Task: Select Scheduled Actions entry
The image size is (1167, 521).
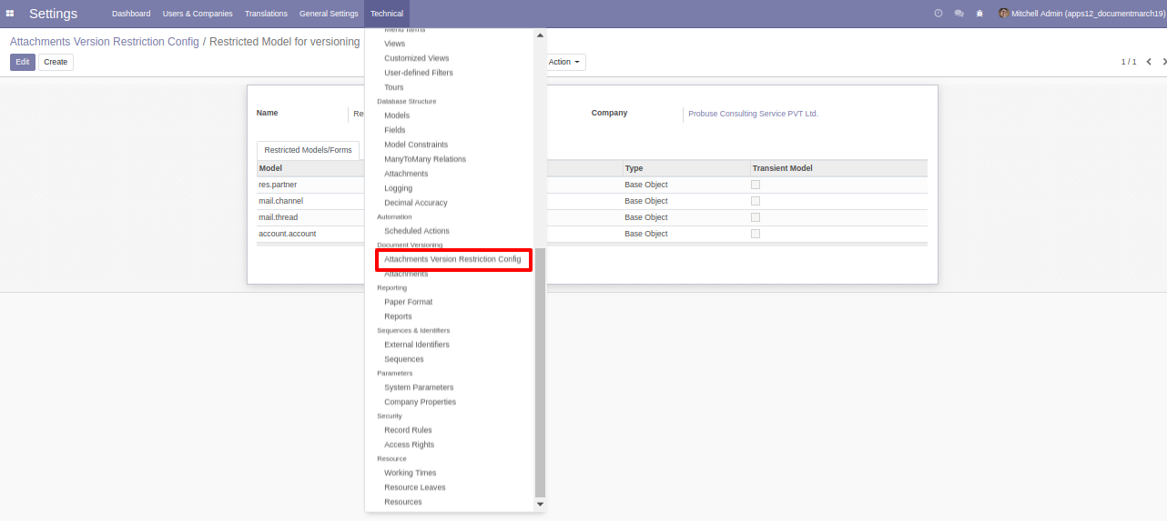Action: click(417, 231)
